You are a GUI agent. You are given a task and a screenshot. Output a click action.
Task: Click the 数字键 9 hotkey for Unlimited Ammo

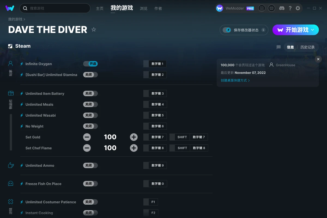155,165
